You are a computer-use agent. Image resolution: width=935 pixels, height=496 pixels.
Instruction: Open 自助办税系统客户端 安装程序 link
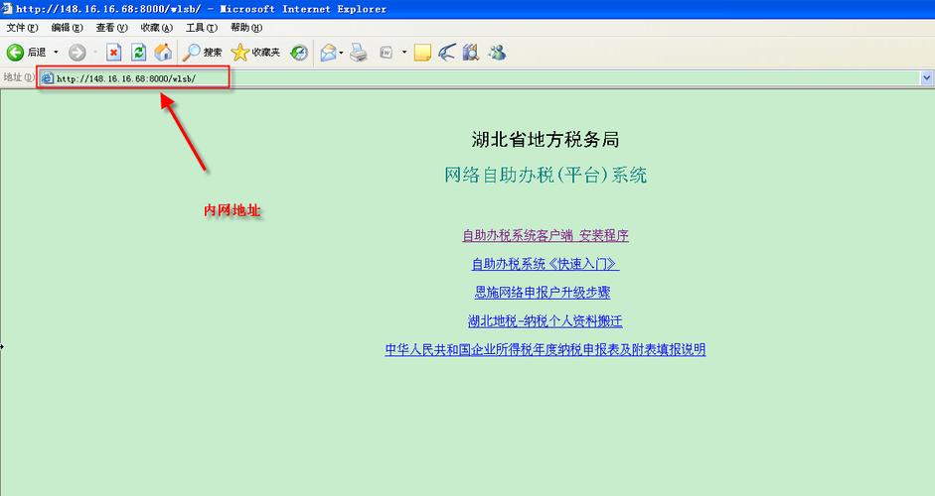point(545,235)
